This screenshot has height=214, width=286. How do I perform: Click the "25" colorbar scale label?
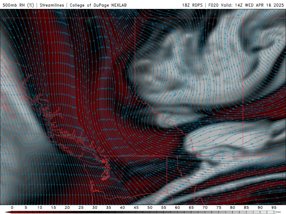click(x=81, y=208)
